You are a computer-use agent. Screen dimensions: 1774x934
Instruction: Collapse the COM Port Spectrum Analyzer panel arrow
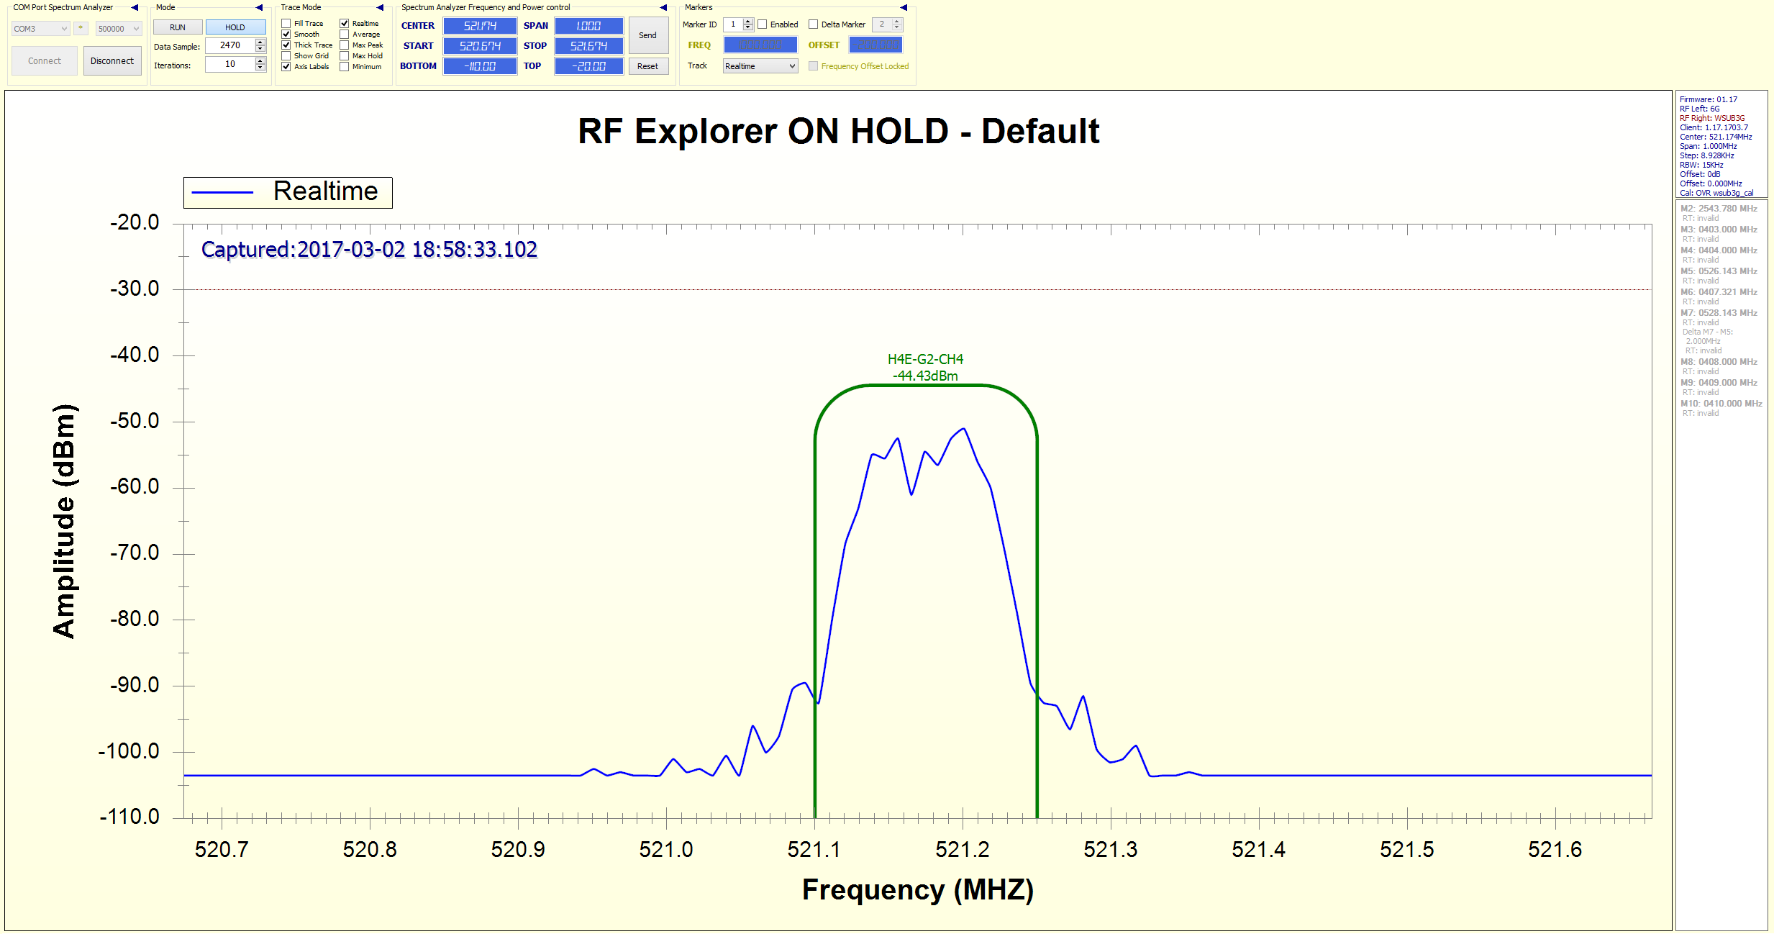(135, 7)
